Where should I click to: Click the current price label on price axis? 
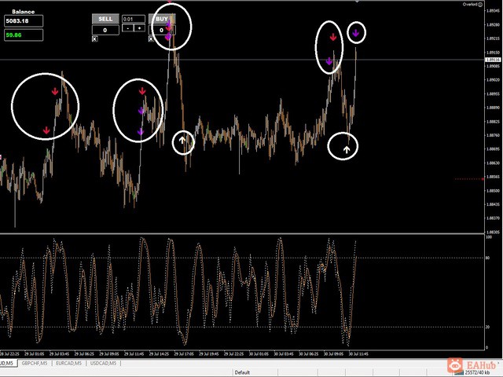[x=493, y=60]
